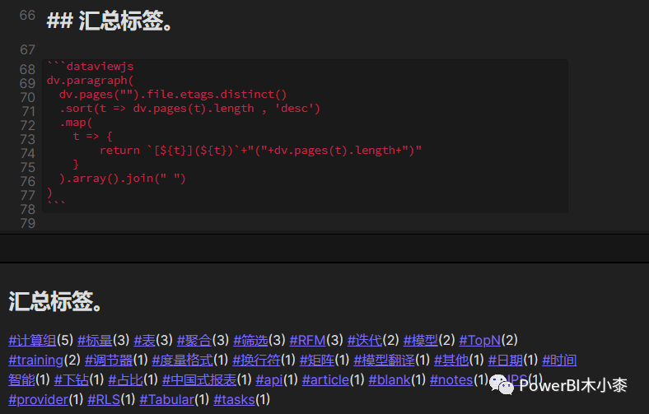649x414 pixels.
Task: Open the #其他 tag link
Action: click(x=451, y=361)
